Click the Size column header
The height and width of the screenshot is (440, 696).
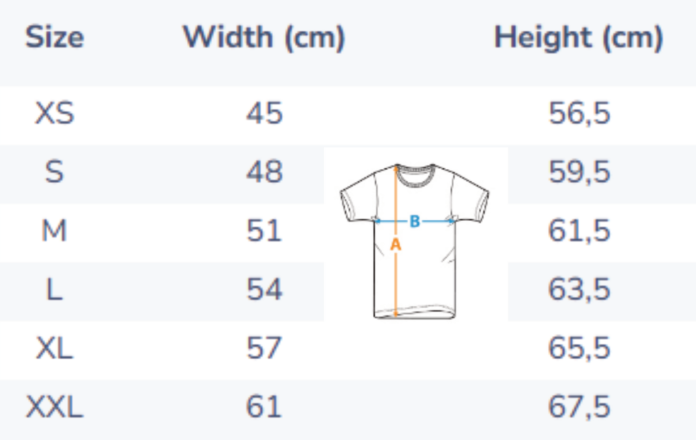pos(54,37)
